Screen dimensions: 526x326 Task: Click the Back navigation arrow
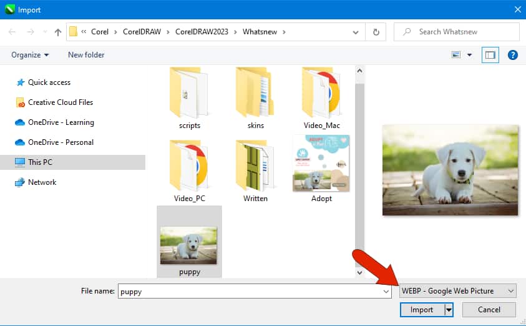click(12, 32)
